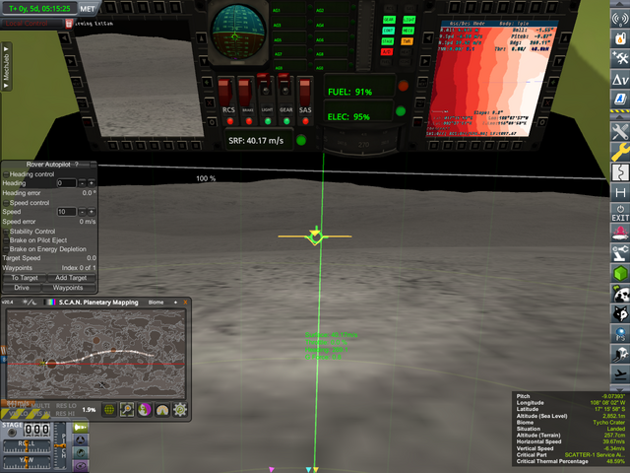Image resolution: width=630 pixels, height=473 pixels.
Task: Decrease Speed with minus button
Action: point(82,212)
